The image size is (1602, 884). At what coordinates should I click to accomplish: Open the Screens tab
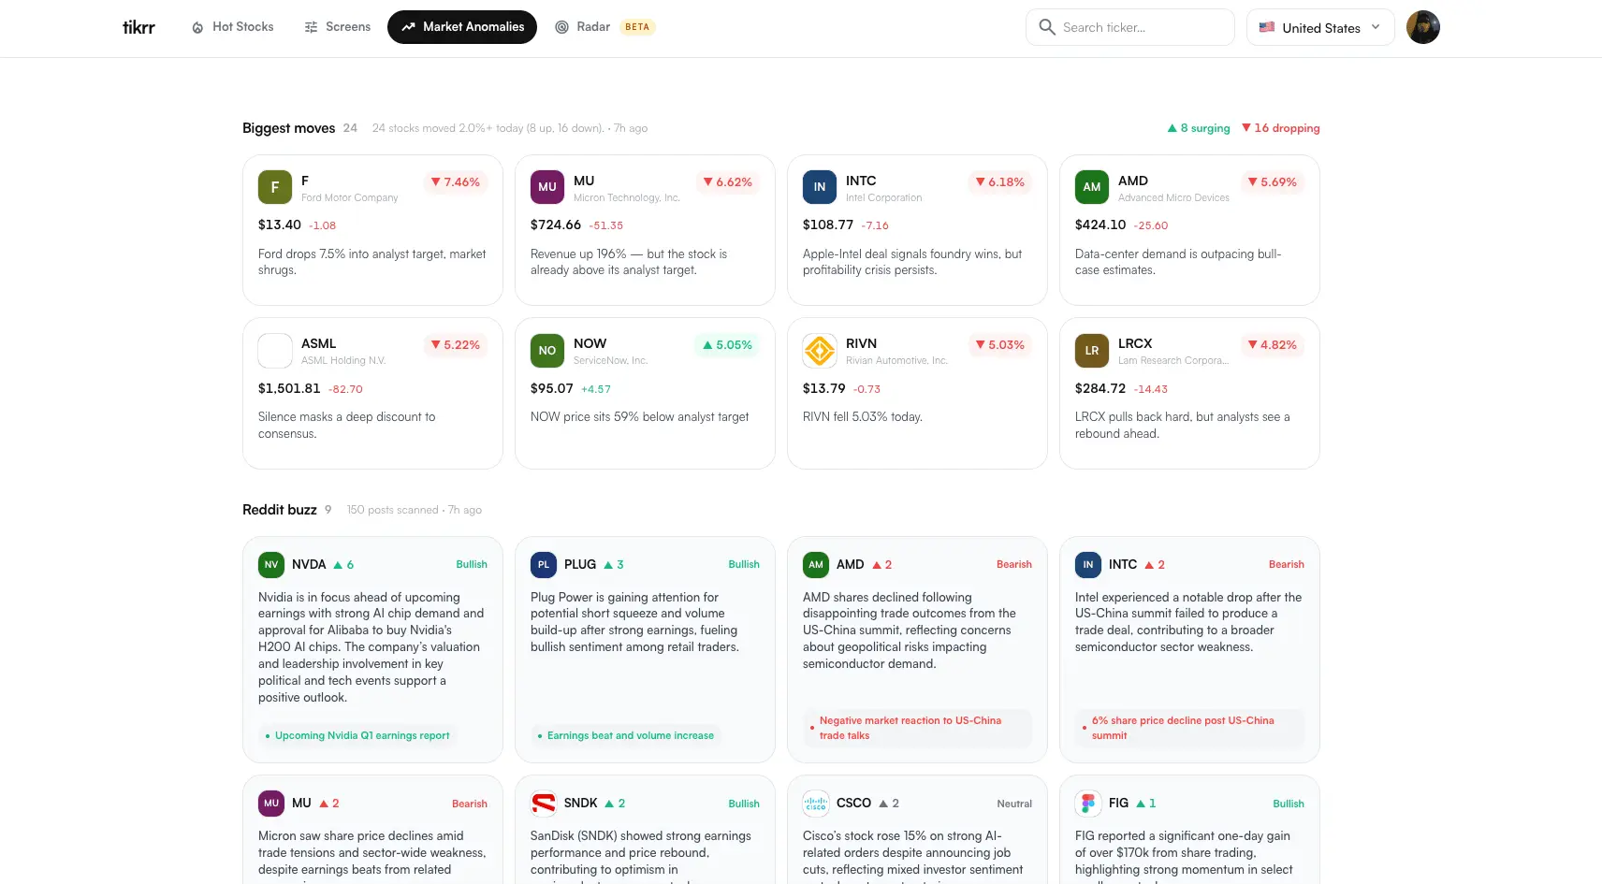pos(338,27)
